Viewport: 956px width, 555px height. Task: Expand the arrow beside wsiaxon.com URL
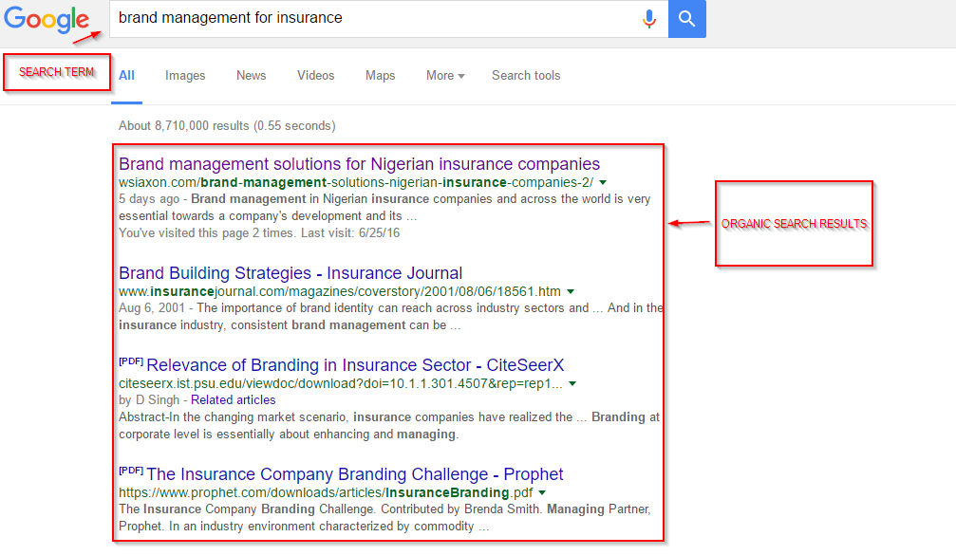tap(603, 182)
